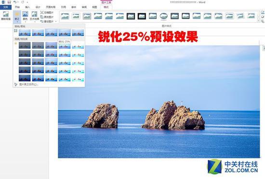Screen dimensions: 265x179
Task: Choose the Sharpen 50% preset thumbnail
Action: 78,33
